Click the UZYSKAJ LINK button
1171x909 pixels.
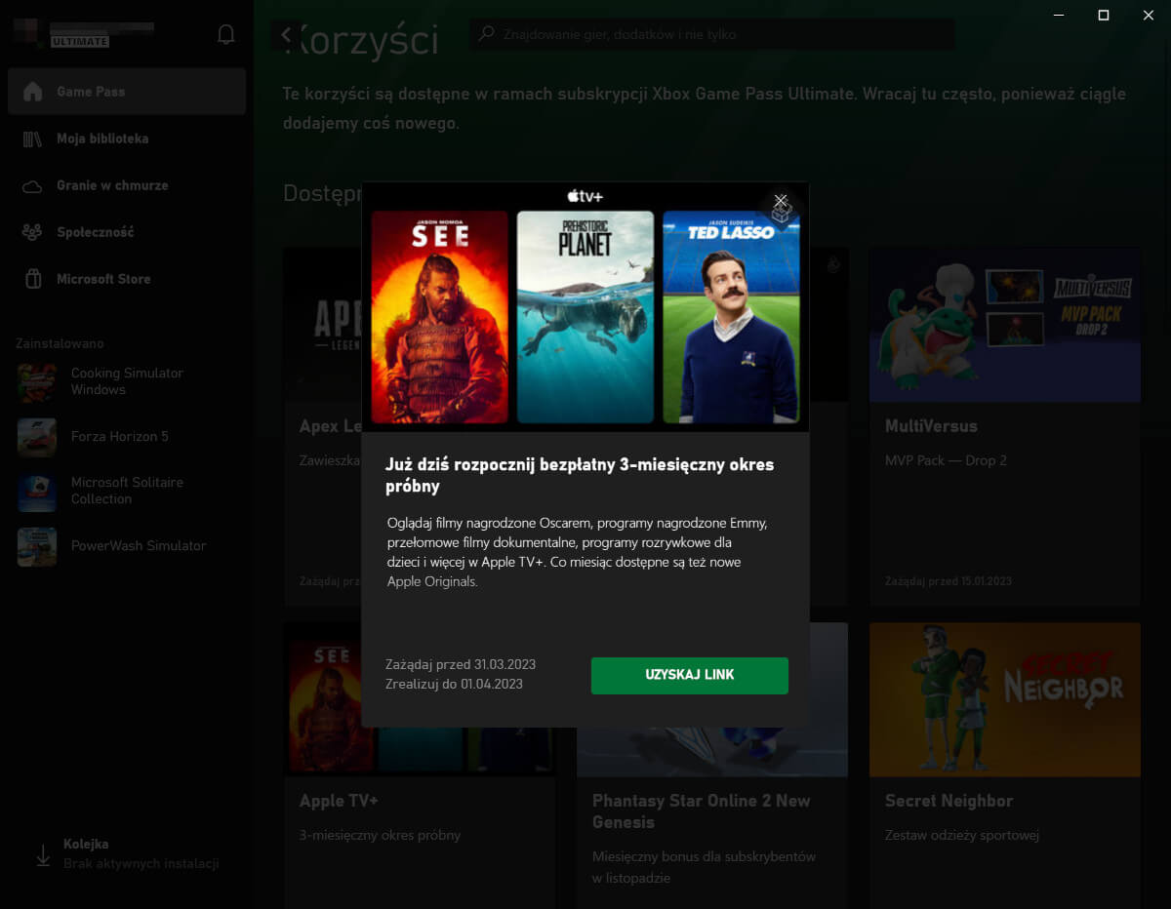tap(689, 675)
